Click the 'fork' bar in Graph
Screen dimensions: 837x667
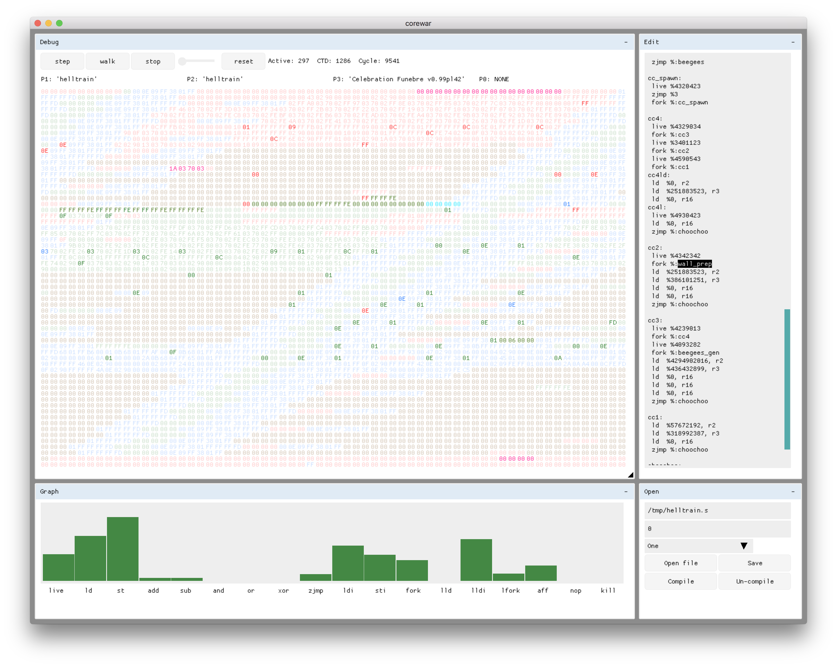click(x=412, y=570)
